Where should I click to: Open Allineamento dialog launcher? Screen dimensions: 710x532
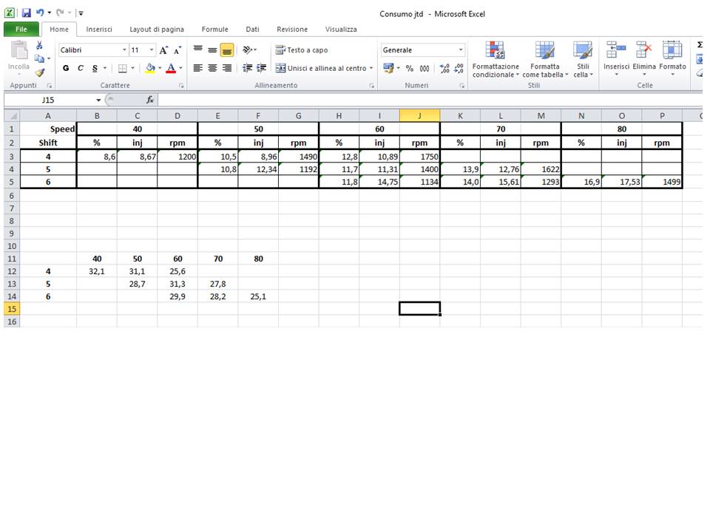(x=372, y=86)
